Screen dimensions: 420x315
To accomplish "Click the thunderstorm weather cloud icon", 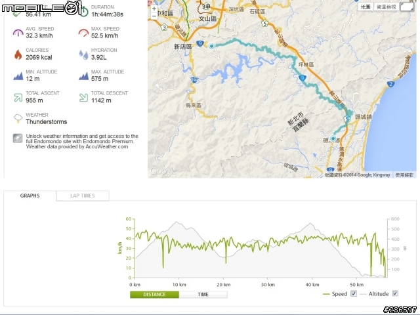I will coord(18,119).
